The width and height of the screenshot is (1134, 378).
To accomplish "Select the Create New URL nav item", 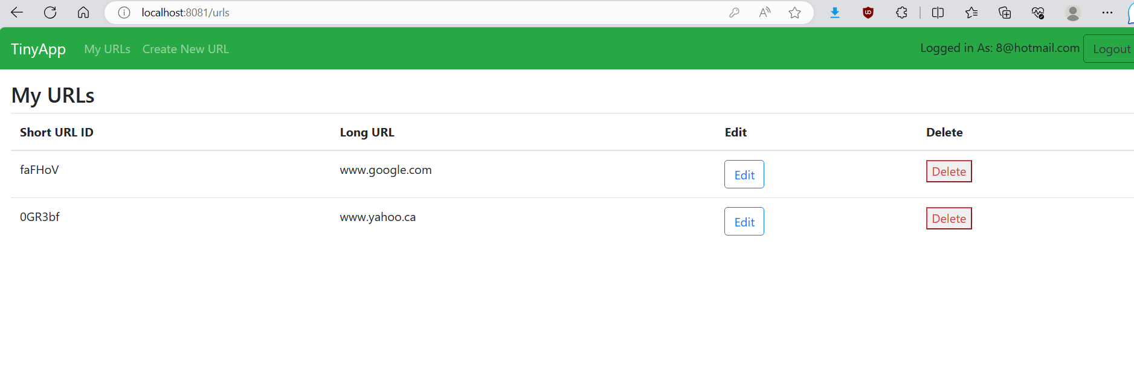I will click(185, 49).
